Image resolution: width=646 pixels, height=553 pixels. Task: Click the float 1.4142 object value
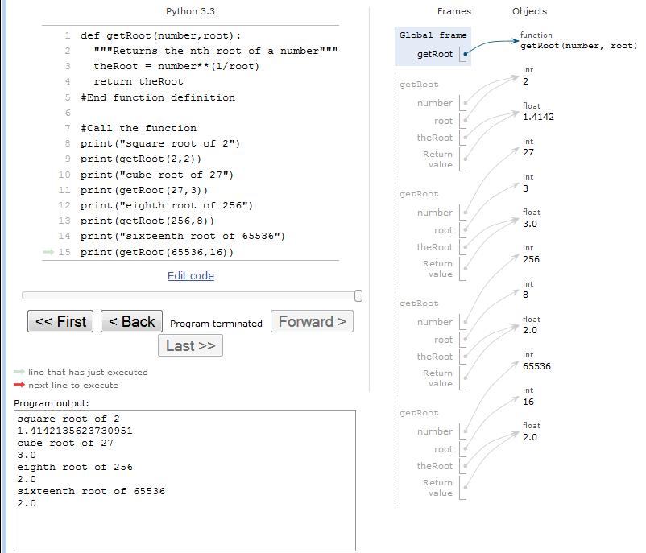(538, 117)
